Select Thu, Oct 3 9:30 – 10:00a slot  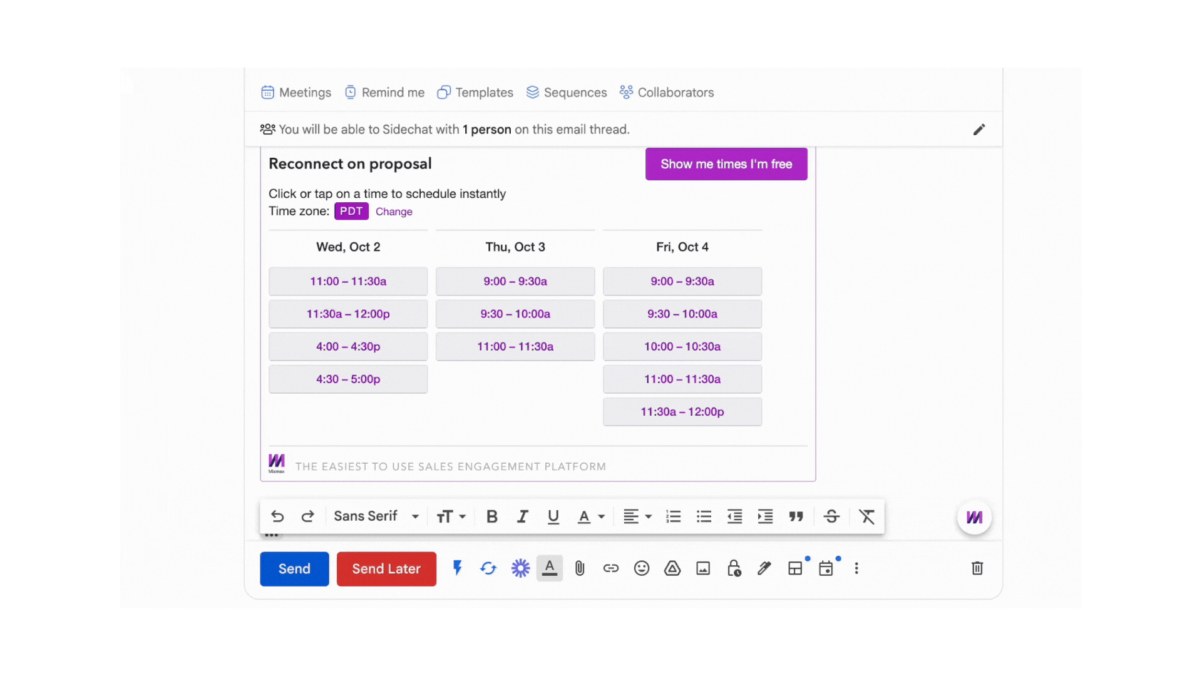(515, 314)
